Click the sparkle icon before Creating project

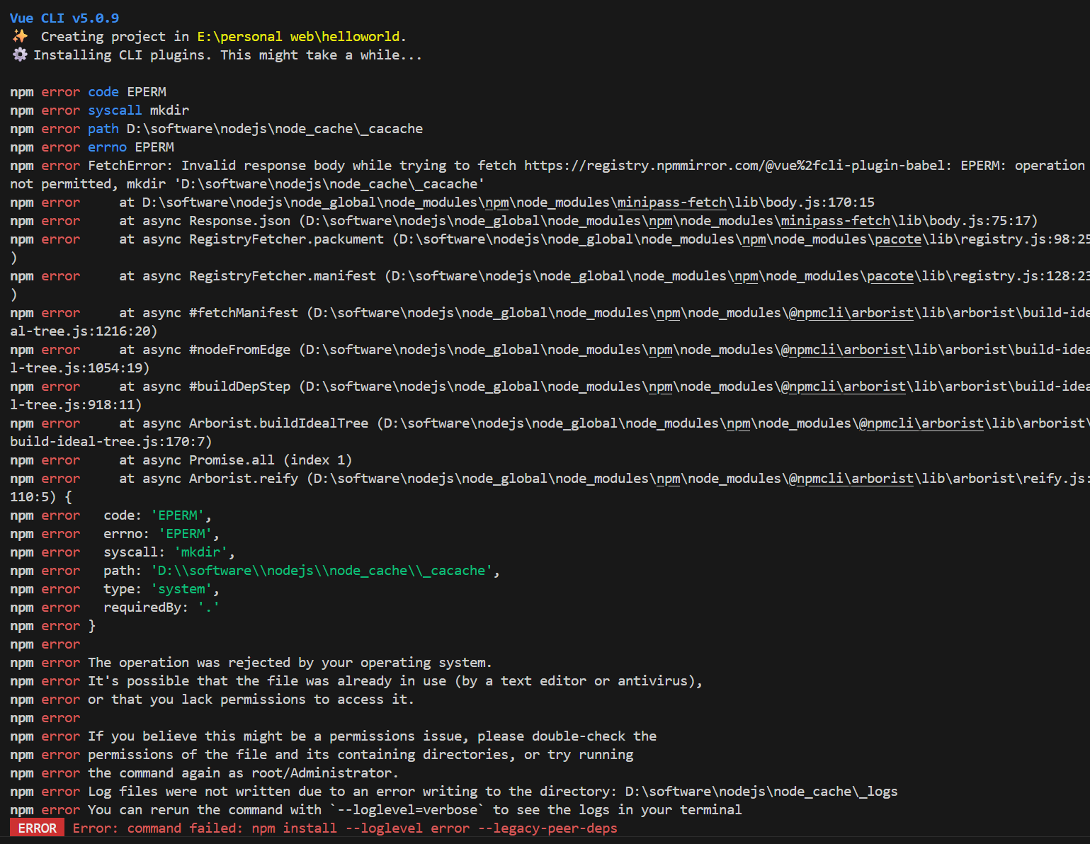click(x=20, y=36)
